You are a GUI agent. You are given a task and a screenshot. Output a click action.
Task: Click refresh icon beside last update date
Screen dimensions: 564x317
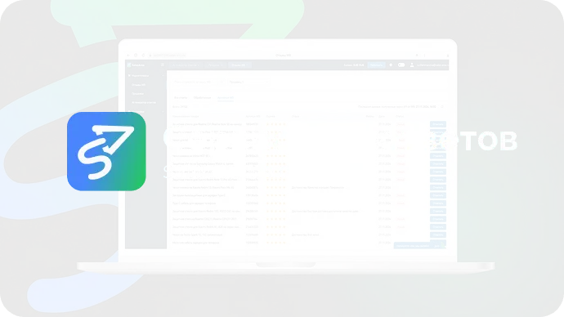(x=442, y=107)
